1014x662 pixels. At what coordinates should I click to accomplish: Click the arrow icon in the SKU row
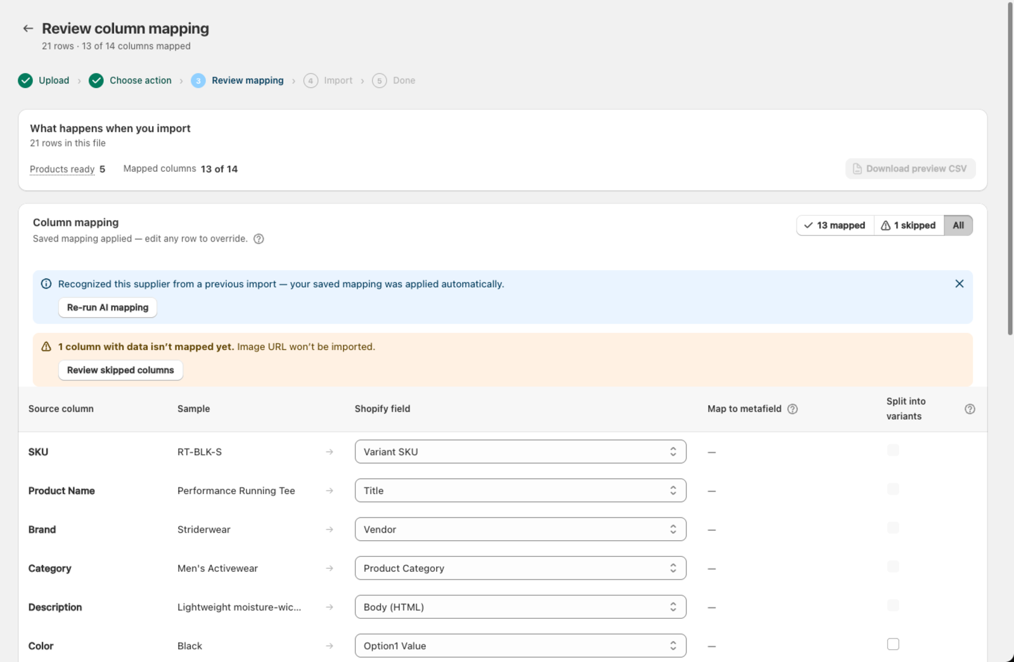(330, 452)
